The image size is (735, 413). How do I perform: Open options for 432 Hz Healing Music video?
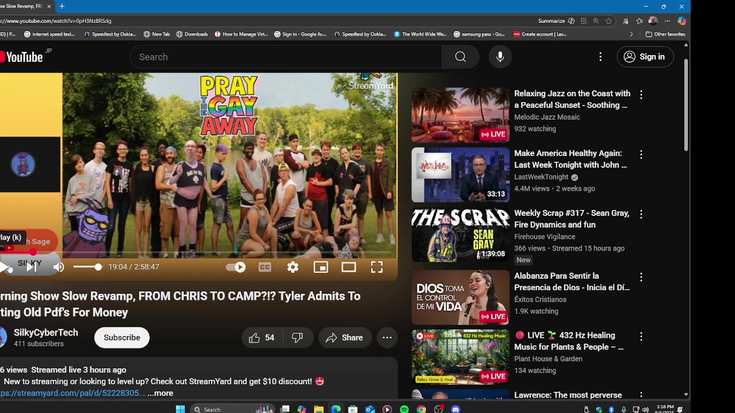(641, 336)
